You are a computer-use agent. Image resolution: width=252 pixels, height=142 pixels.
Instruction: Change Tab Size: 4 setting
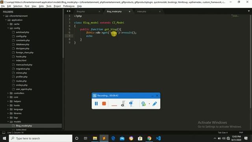click(x=223, y=133)
